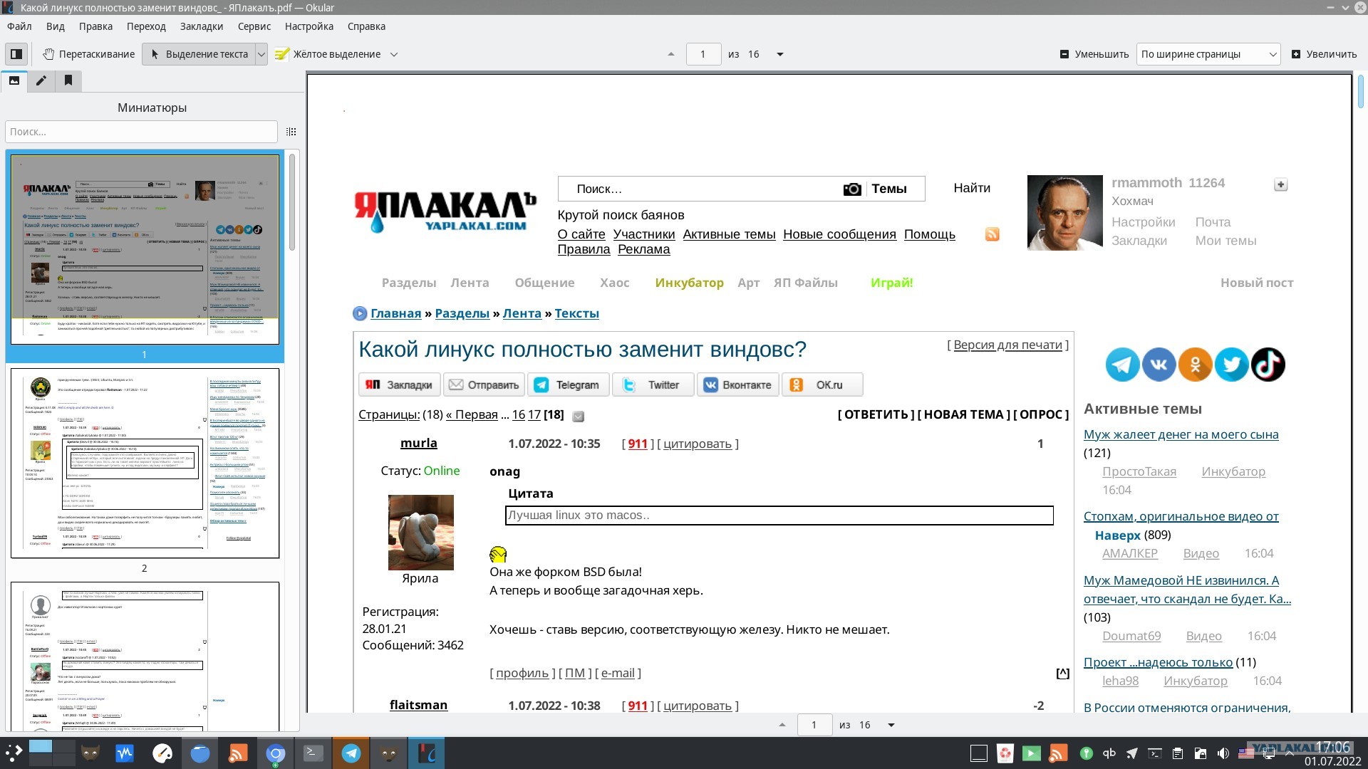Choose the Жёлтое выделение highlighter
Viewport: 1368px width, 769px height.
click(x=328, y=54)
